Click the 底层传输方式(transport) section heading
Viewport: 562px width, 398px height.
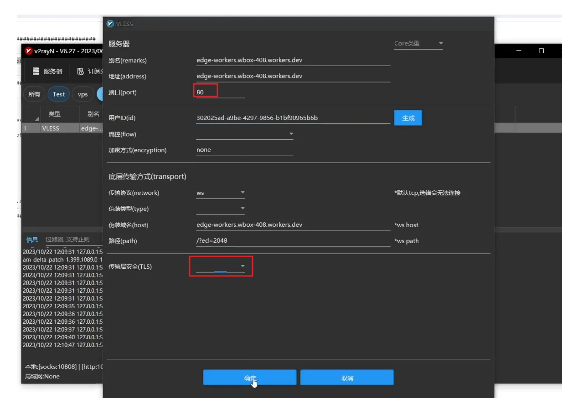pyautogui.click(x=147, y=176)
